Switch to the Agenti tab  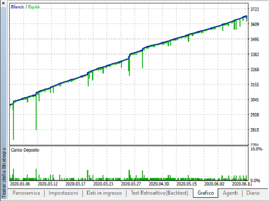[x=230, y=193]
